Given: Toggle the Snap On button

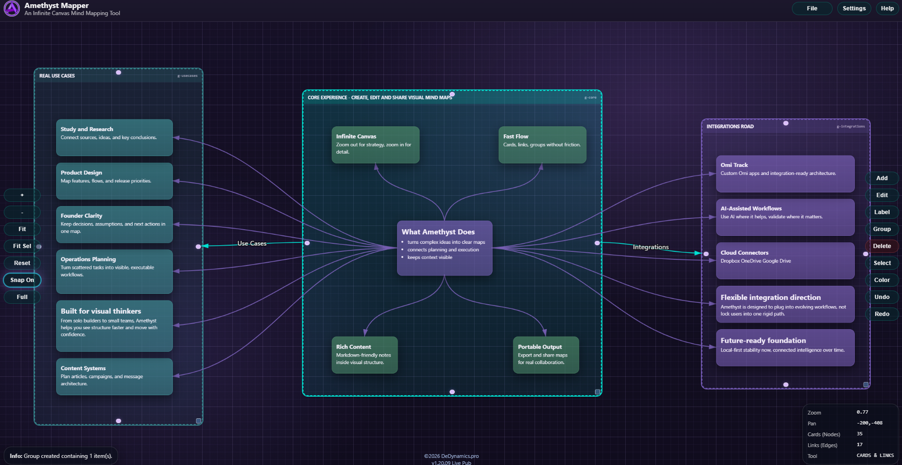Looking at the screenshot, I should 22,280.
